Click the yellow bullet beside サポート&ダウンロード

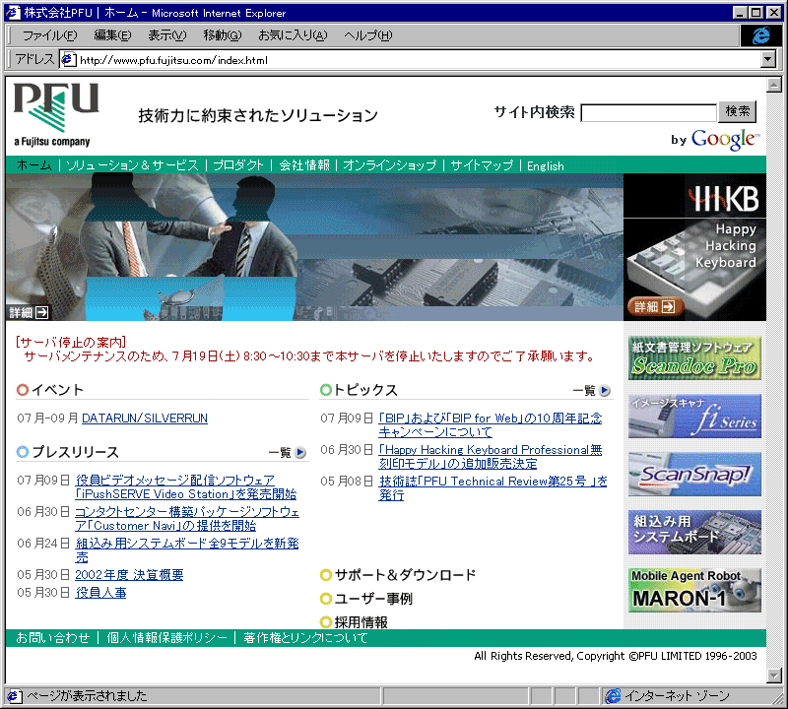click(x=326, y=575)
